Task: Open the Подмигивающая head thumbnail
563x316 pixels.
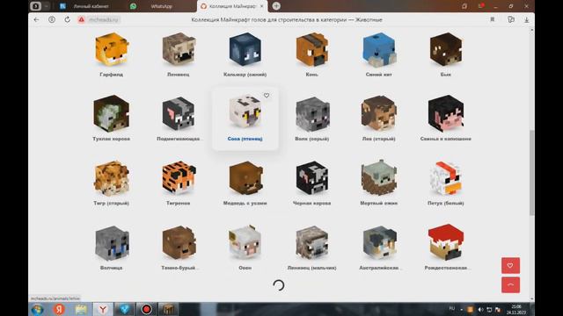Action: pos(179,113)
